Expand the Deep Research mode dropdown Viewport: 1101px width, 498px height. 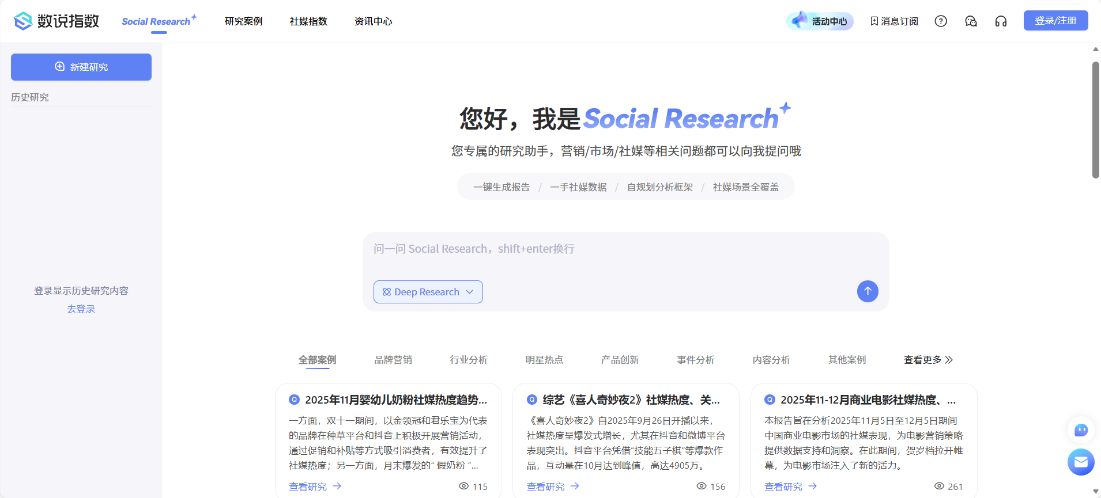(x=428, y=292)
